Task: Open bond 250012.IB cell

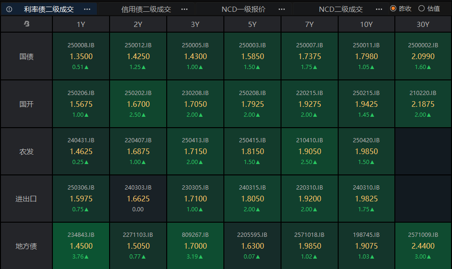Action: [x=138, y=56]
